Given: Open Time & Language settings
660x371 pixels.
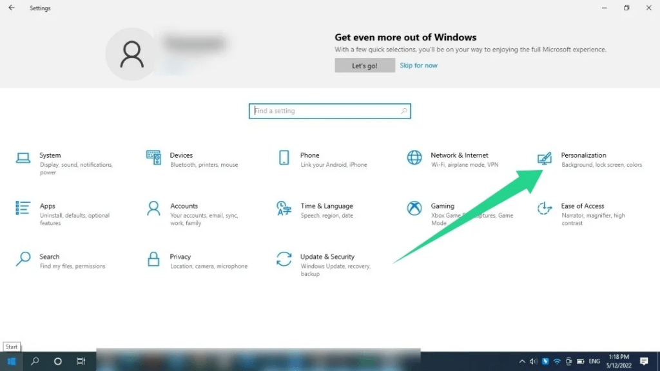Looking at the screenshot, I should [x=284, y=209].
